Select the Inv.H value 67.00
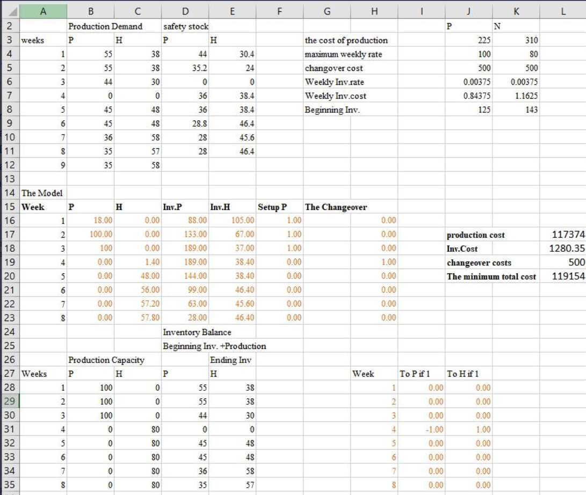This screenshot has height=495, width=586. pyautogui.click(x=232, y=234)
